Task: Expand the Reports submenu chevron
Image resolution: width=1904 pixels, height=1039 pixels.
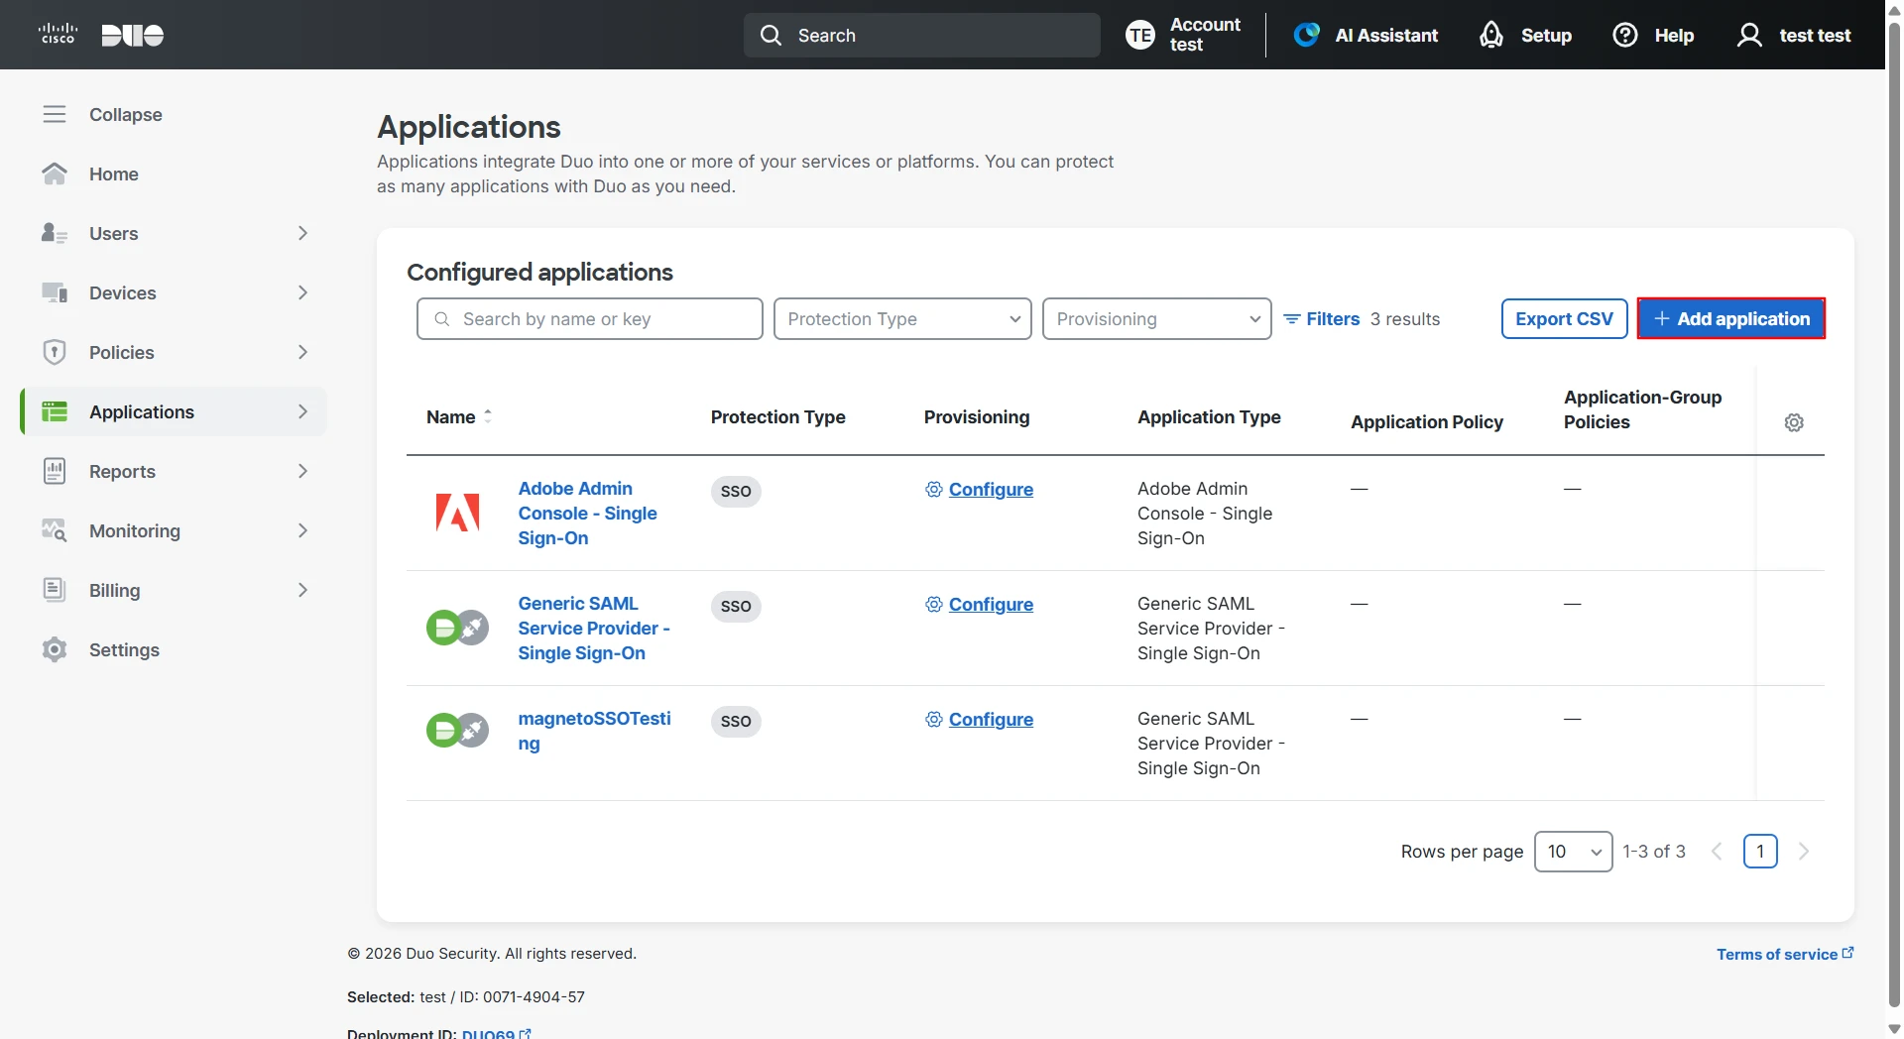Action: 303,471
